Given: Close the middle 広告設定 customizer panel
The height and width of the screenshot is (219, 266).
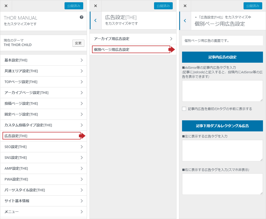Looking at the screenshot, I should coord(96,6).
